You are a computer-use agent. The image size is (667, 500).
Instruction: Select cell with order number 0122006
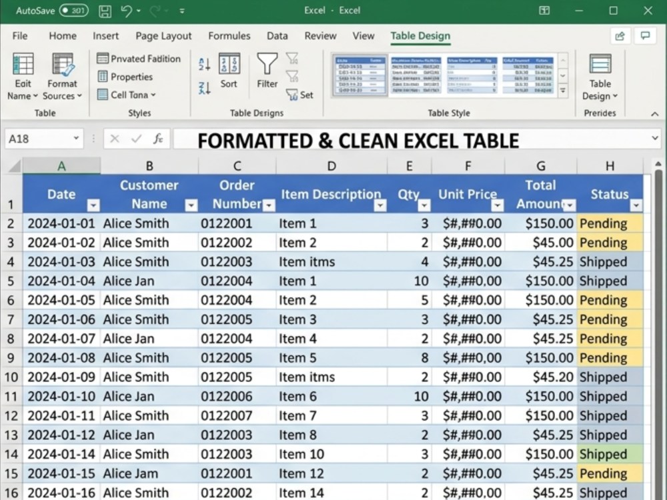pyautogui.click(x=237, y=396)
